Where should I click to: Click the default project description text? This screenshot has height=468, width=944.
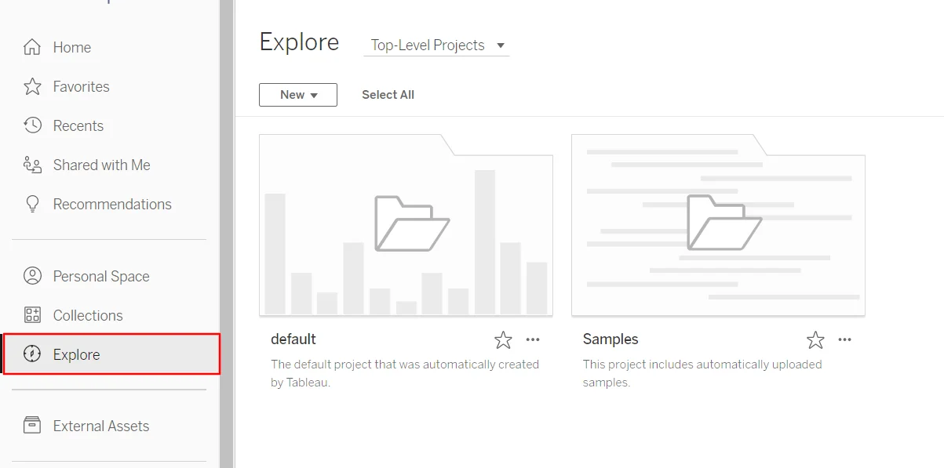[x=405, y=374]
